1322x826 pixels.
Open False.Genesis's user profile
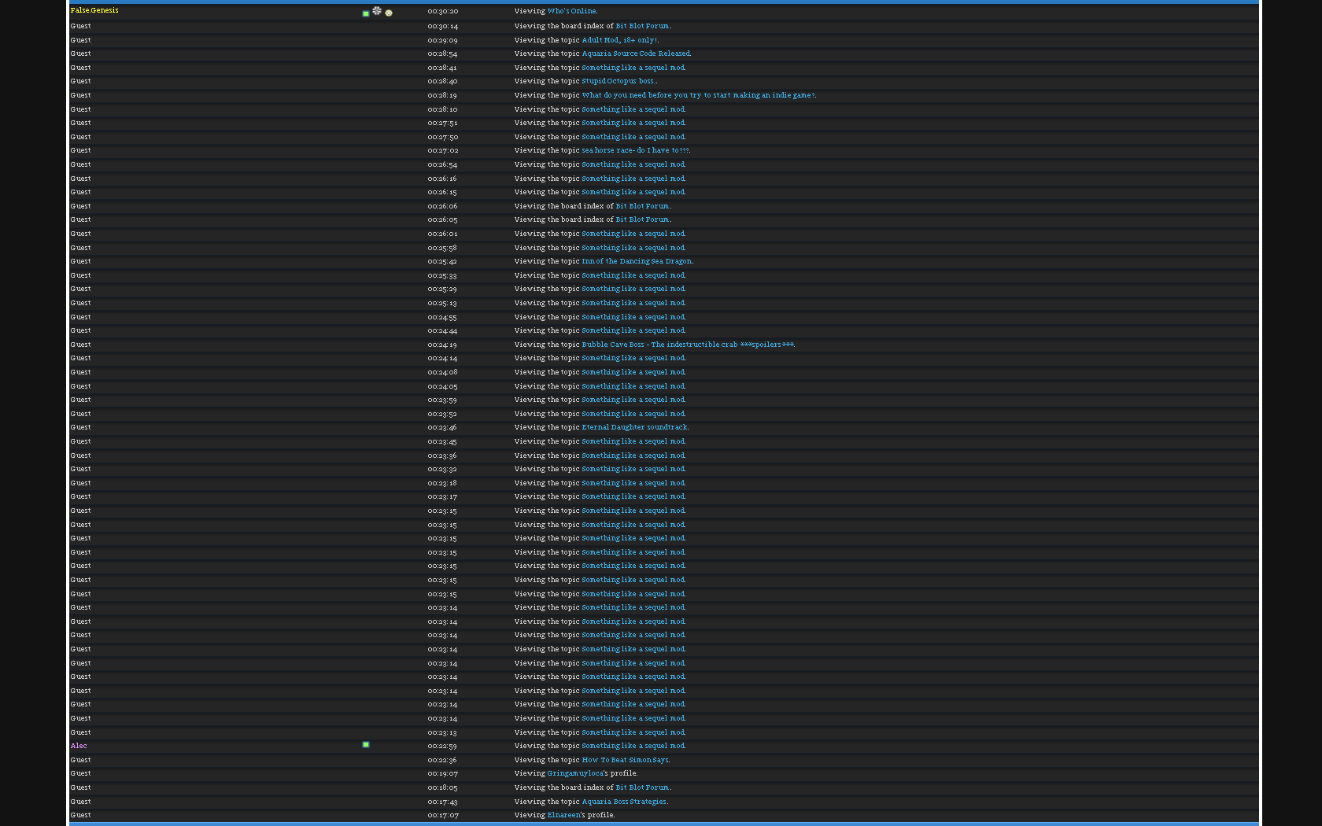(94, 10)
